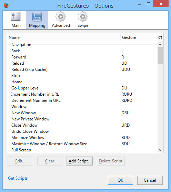The image size is (171, 192).
Task: Open the Get Scripts link
Action: point(18,178)
